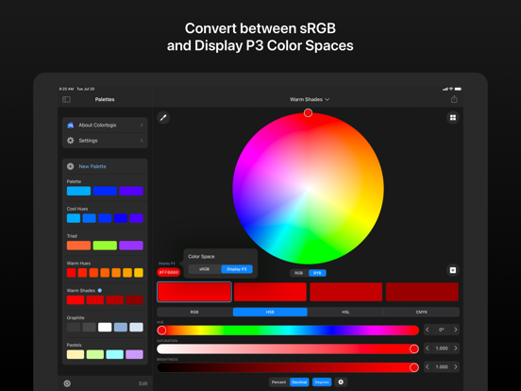Viewport: 521px width, 391px height.
Task: Click the lavender swatch in Pastels
Action: (134, 354)
